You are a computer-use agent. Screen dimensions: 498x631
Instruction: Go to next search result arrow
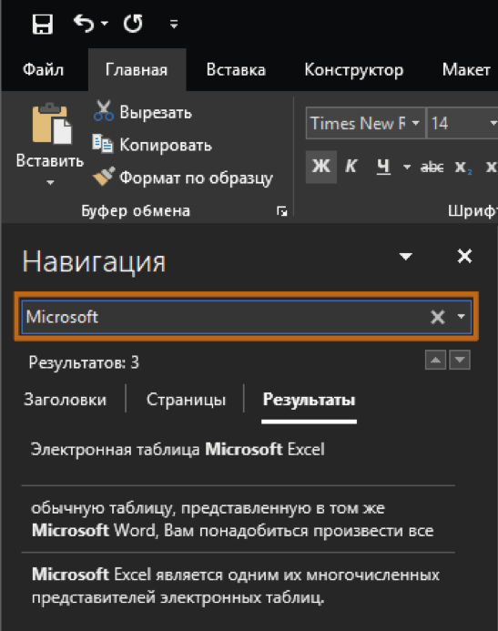(x=460, y=360)
